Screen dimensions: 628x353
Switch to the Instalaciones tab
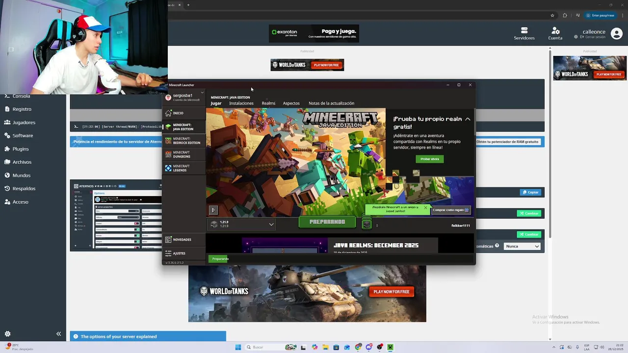[x=241, y=103]
